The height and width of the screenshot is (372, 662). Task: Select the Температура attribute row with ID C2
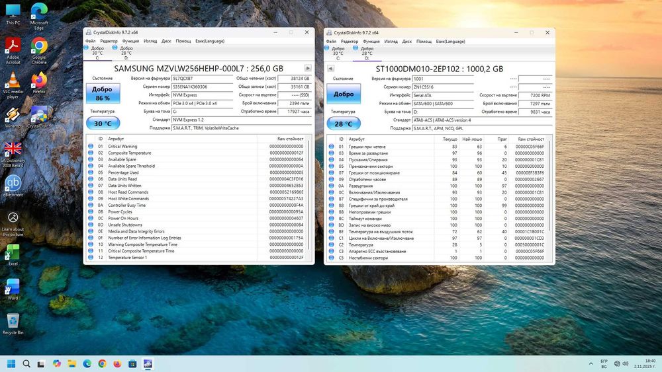tap(438, 244)
